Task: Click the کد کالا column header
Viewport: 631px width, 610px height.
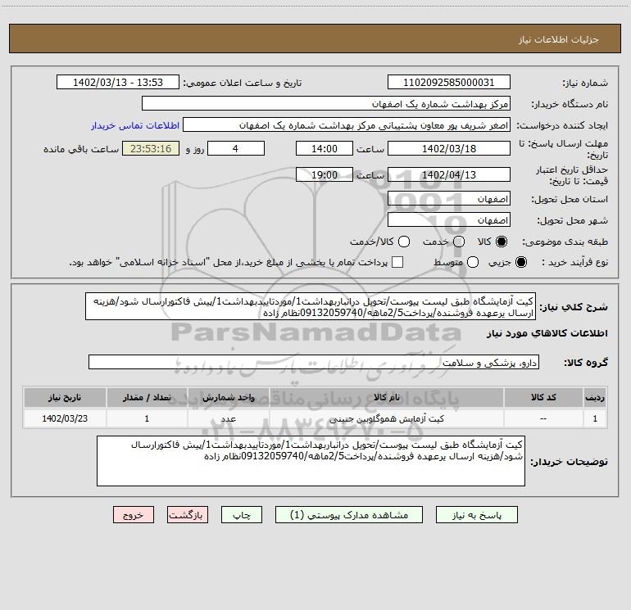Action: point(543,398)
